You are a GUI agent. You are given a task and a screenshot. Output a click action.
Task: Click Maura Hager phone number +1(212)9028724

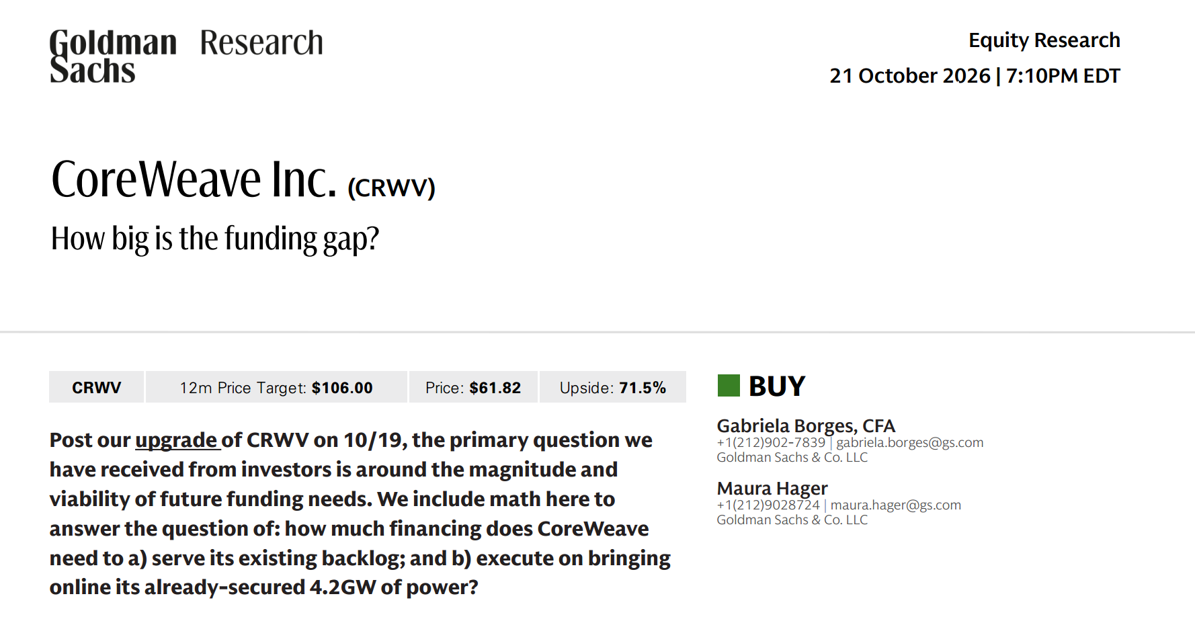[x=768, y=505]
